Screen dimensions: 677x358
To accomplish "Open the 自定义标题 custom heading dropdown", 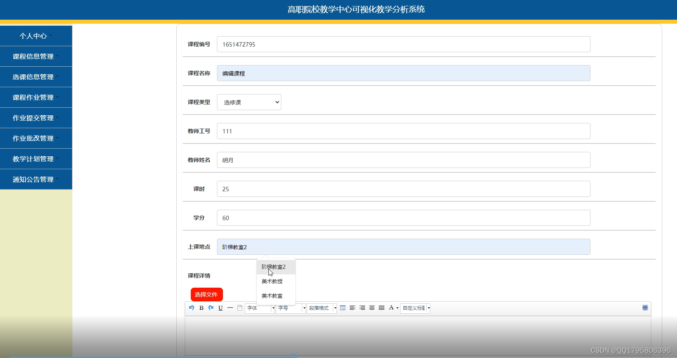I will [415, 308].
